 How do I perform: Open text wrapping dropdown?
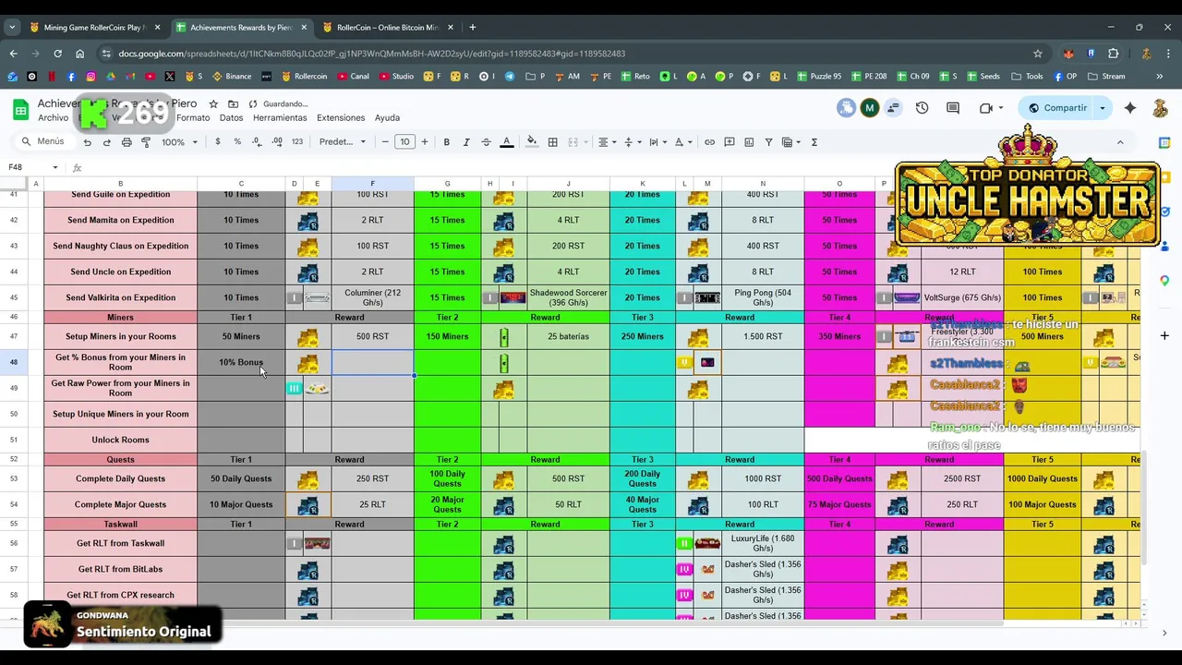click(657, 142)
